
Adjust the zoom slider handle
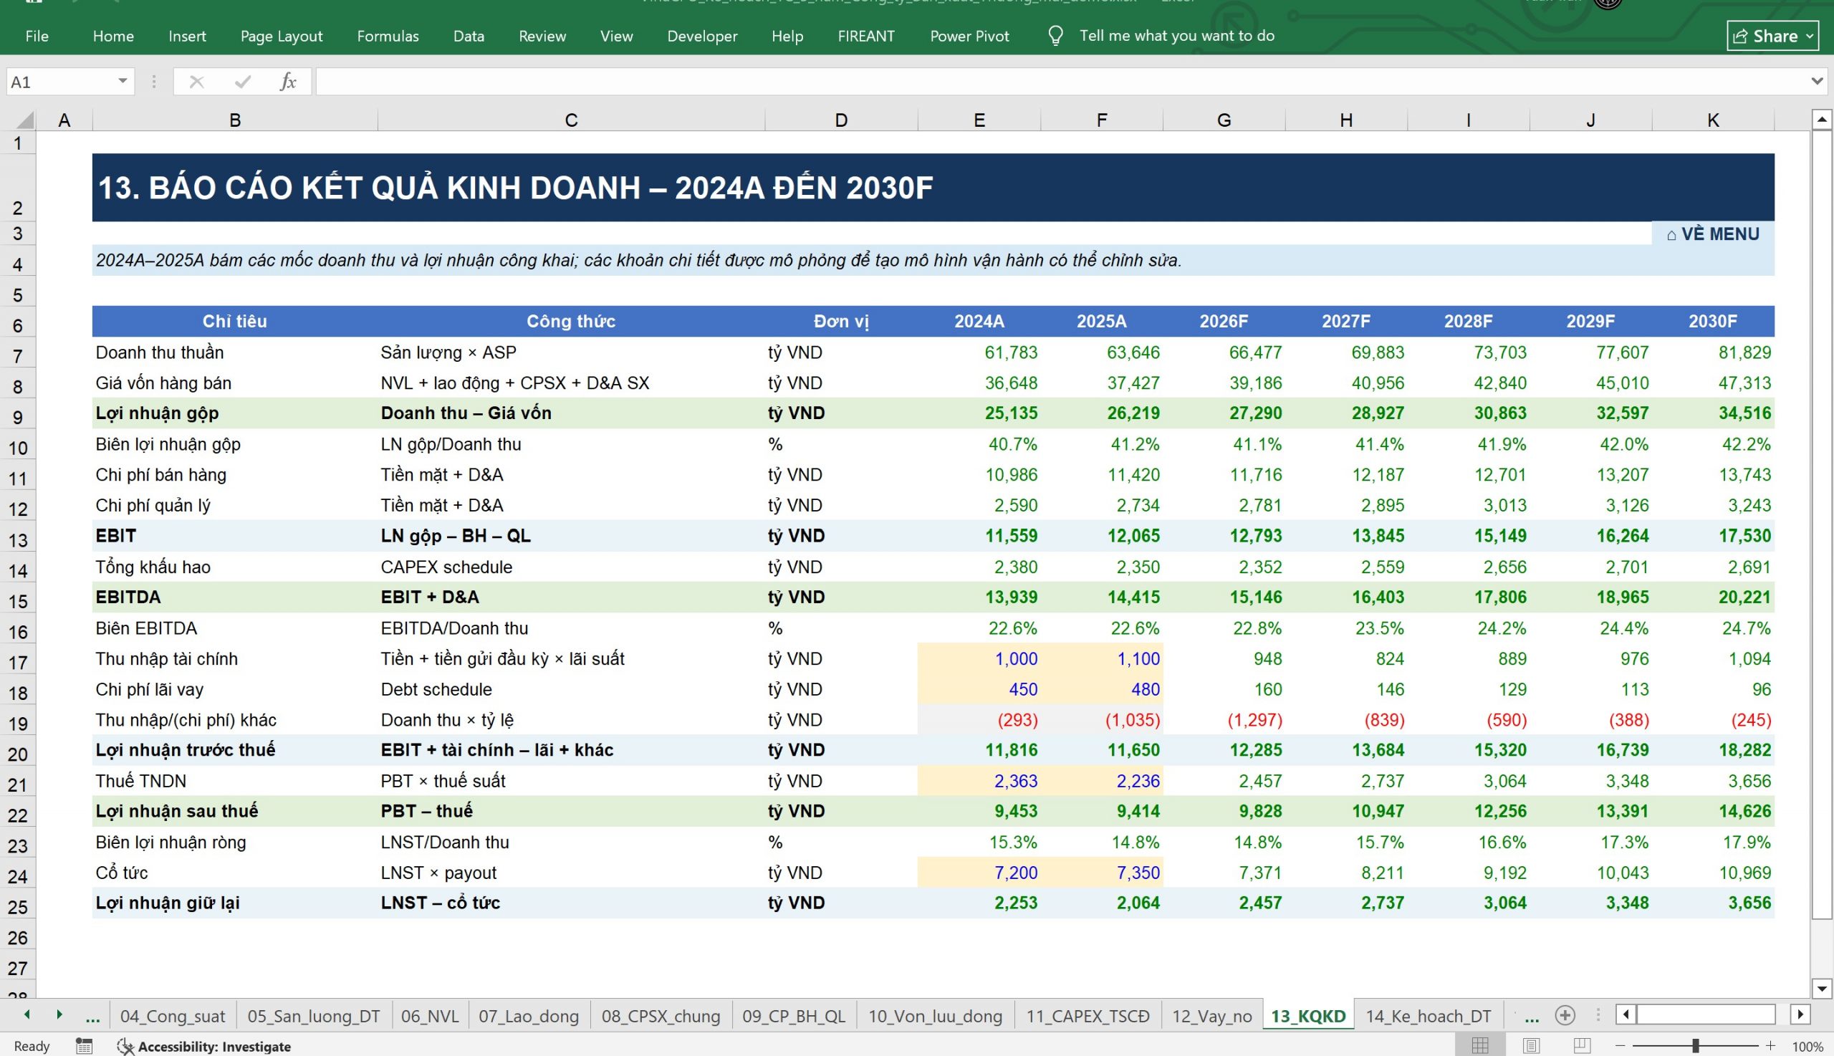pos(1695,1046)
